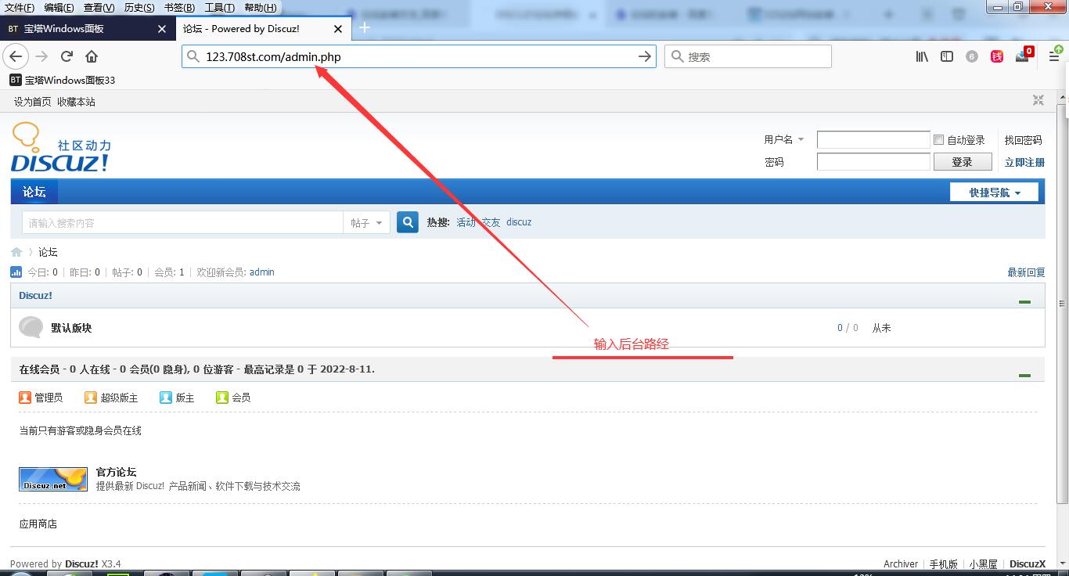Click the 立即注册 register link
The image size is (1069, 576).
1024,162
